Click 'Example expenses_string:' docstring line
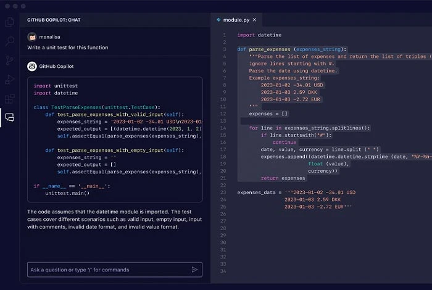 284,78
